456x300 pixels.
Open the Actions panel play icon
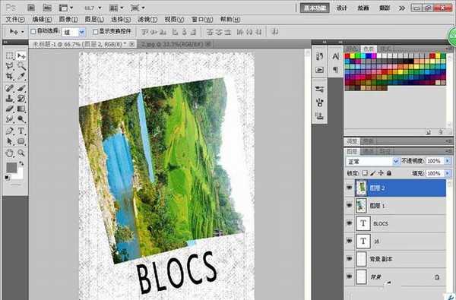320,70
